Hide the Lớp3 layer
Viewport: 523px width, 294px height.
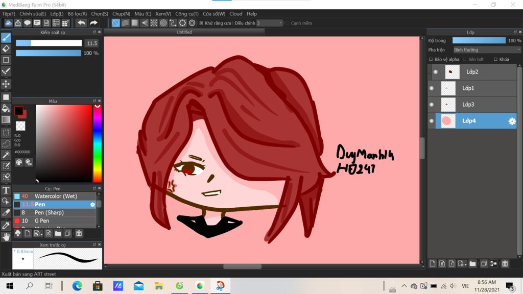[x=432, y=105]
